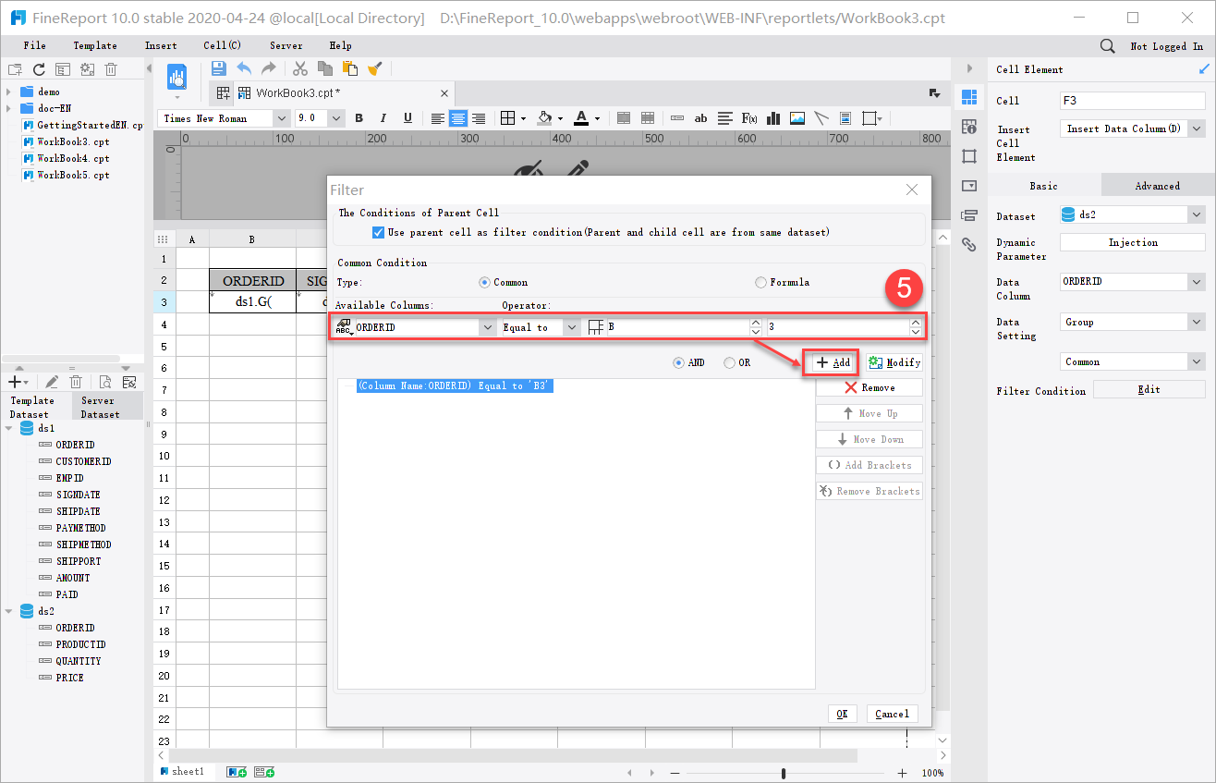Open the Times New Roman font dropdown

280,118
